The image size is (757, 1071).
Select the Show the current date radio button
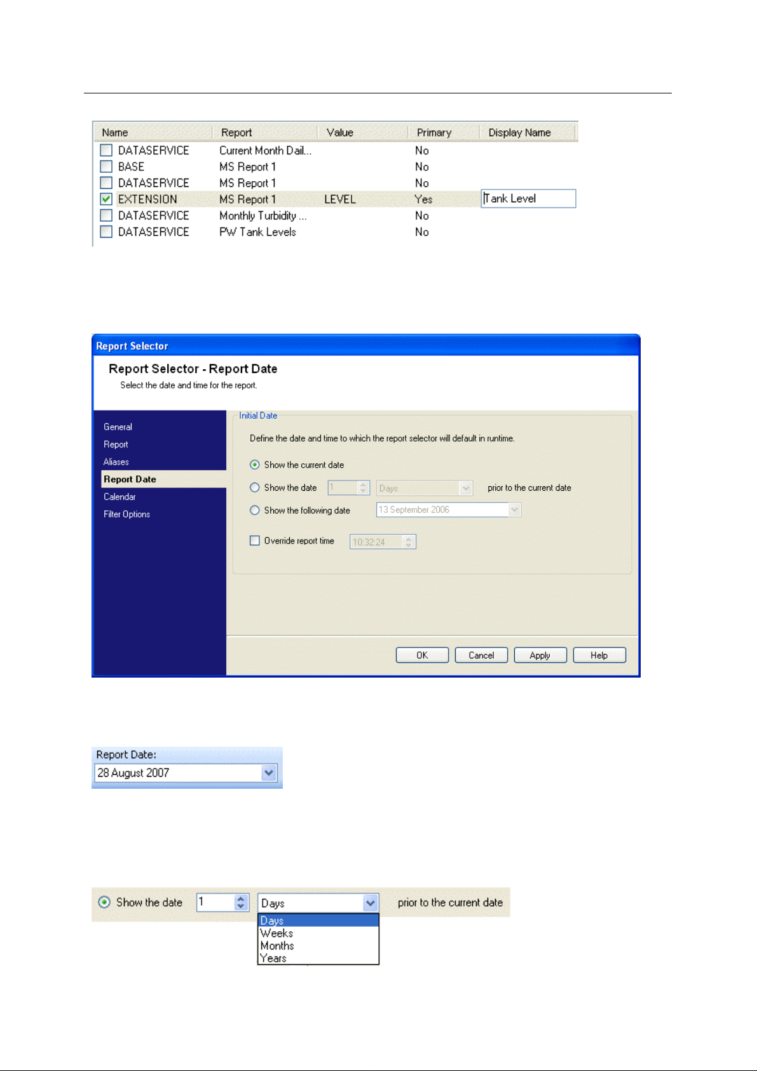tap(255, 465)
